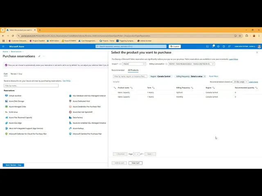
Task: Open the M365 Admin bookmark
Action: click(53, 41)
